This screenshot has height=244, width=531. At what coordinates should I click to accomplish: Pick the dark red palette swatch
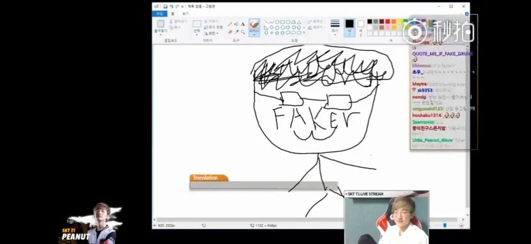pyautogui.click(x=382, y=21)
